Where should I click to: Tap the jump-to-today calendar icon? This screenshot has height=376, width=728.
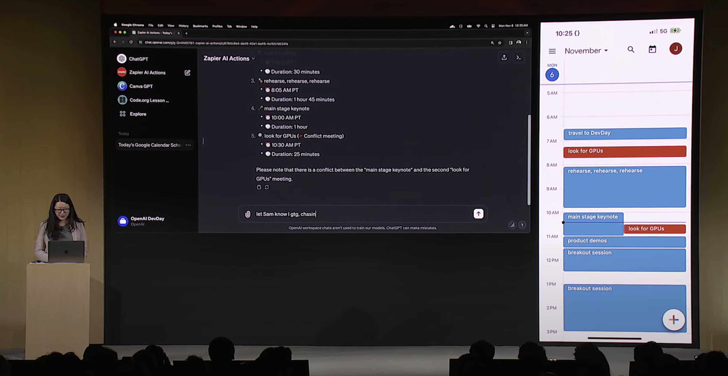pyautogui.click(x=652, y=50)
